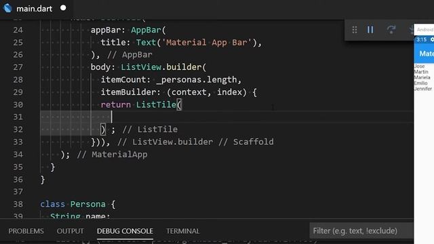
Task: Click the class keyword on line 38
Action: 52,204
